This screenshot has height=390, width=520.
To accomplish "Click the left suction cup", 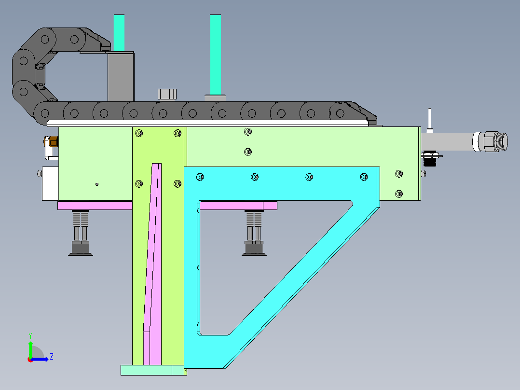I will click(81, 249).
